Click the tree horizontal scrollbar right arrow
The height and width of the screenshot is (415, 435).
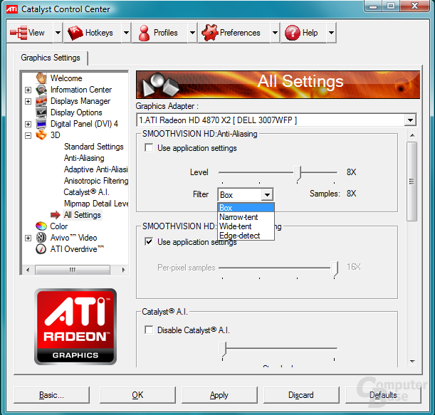pos(123,270)
